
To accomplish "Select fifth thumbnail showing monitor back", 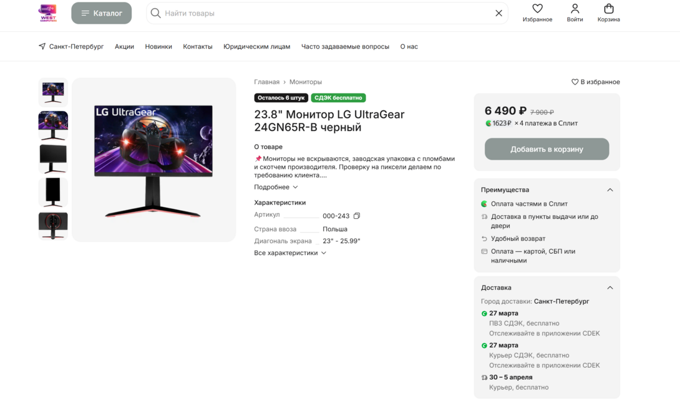I will click(x=53, y=226).
